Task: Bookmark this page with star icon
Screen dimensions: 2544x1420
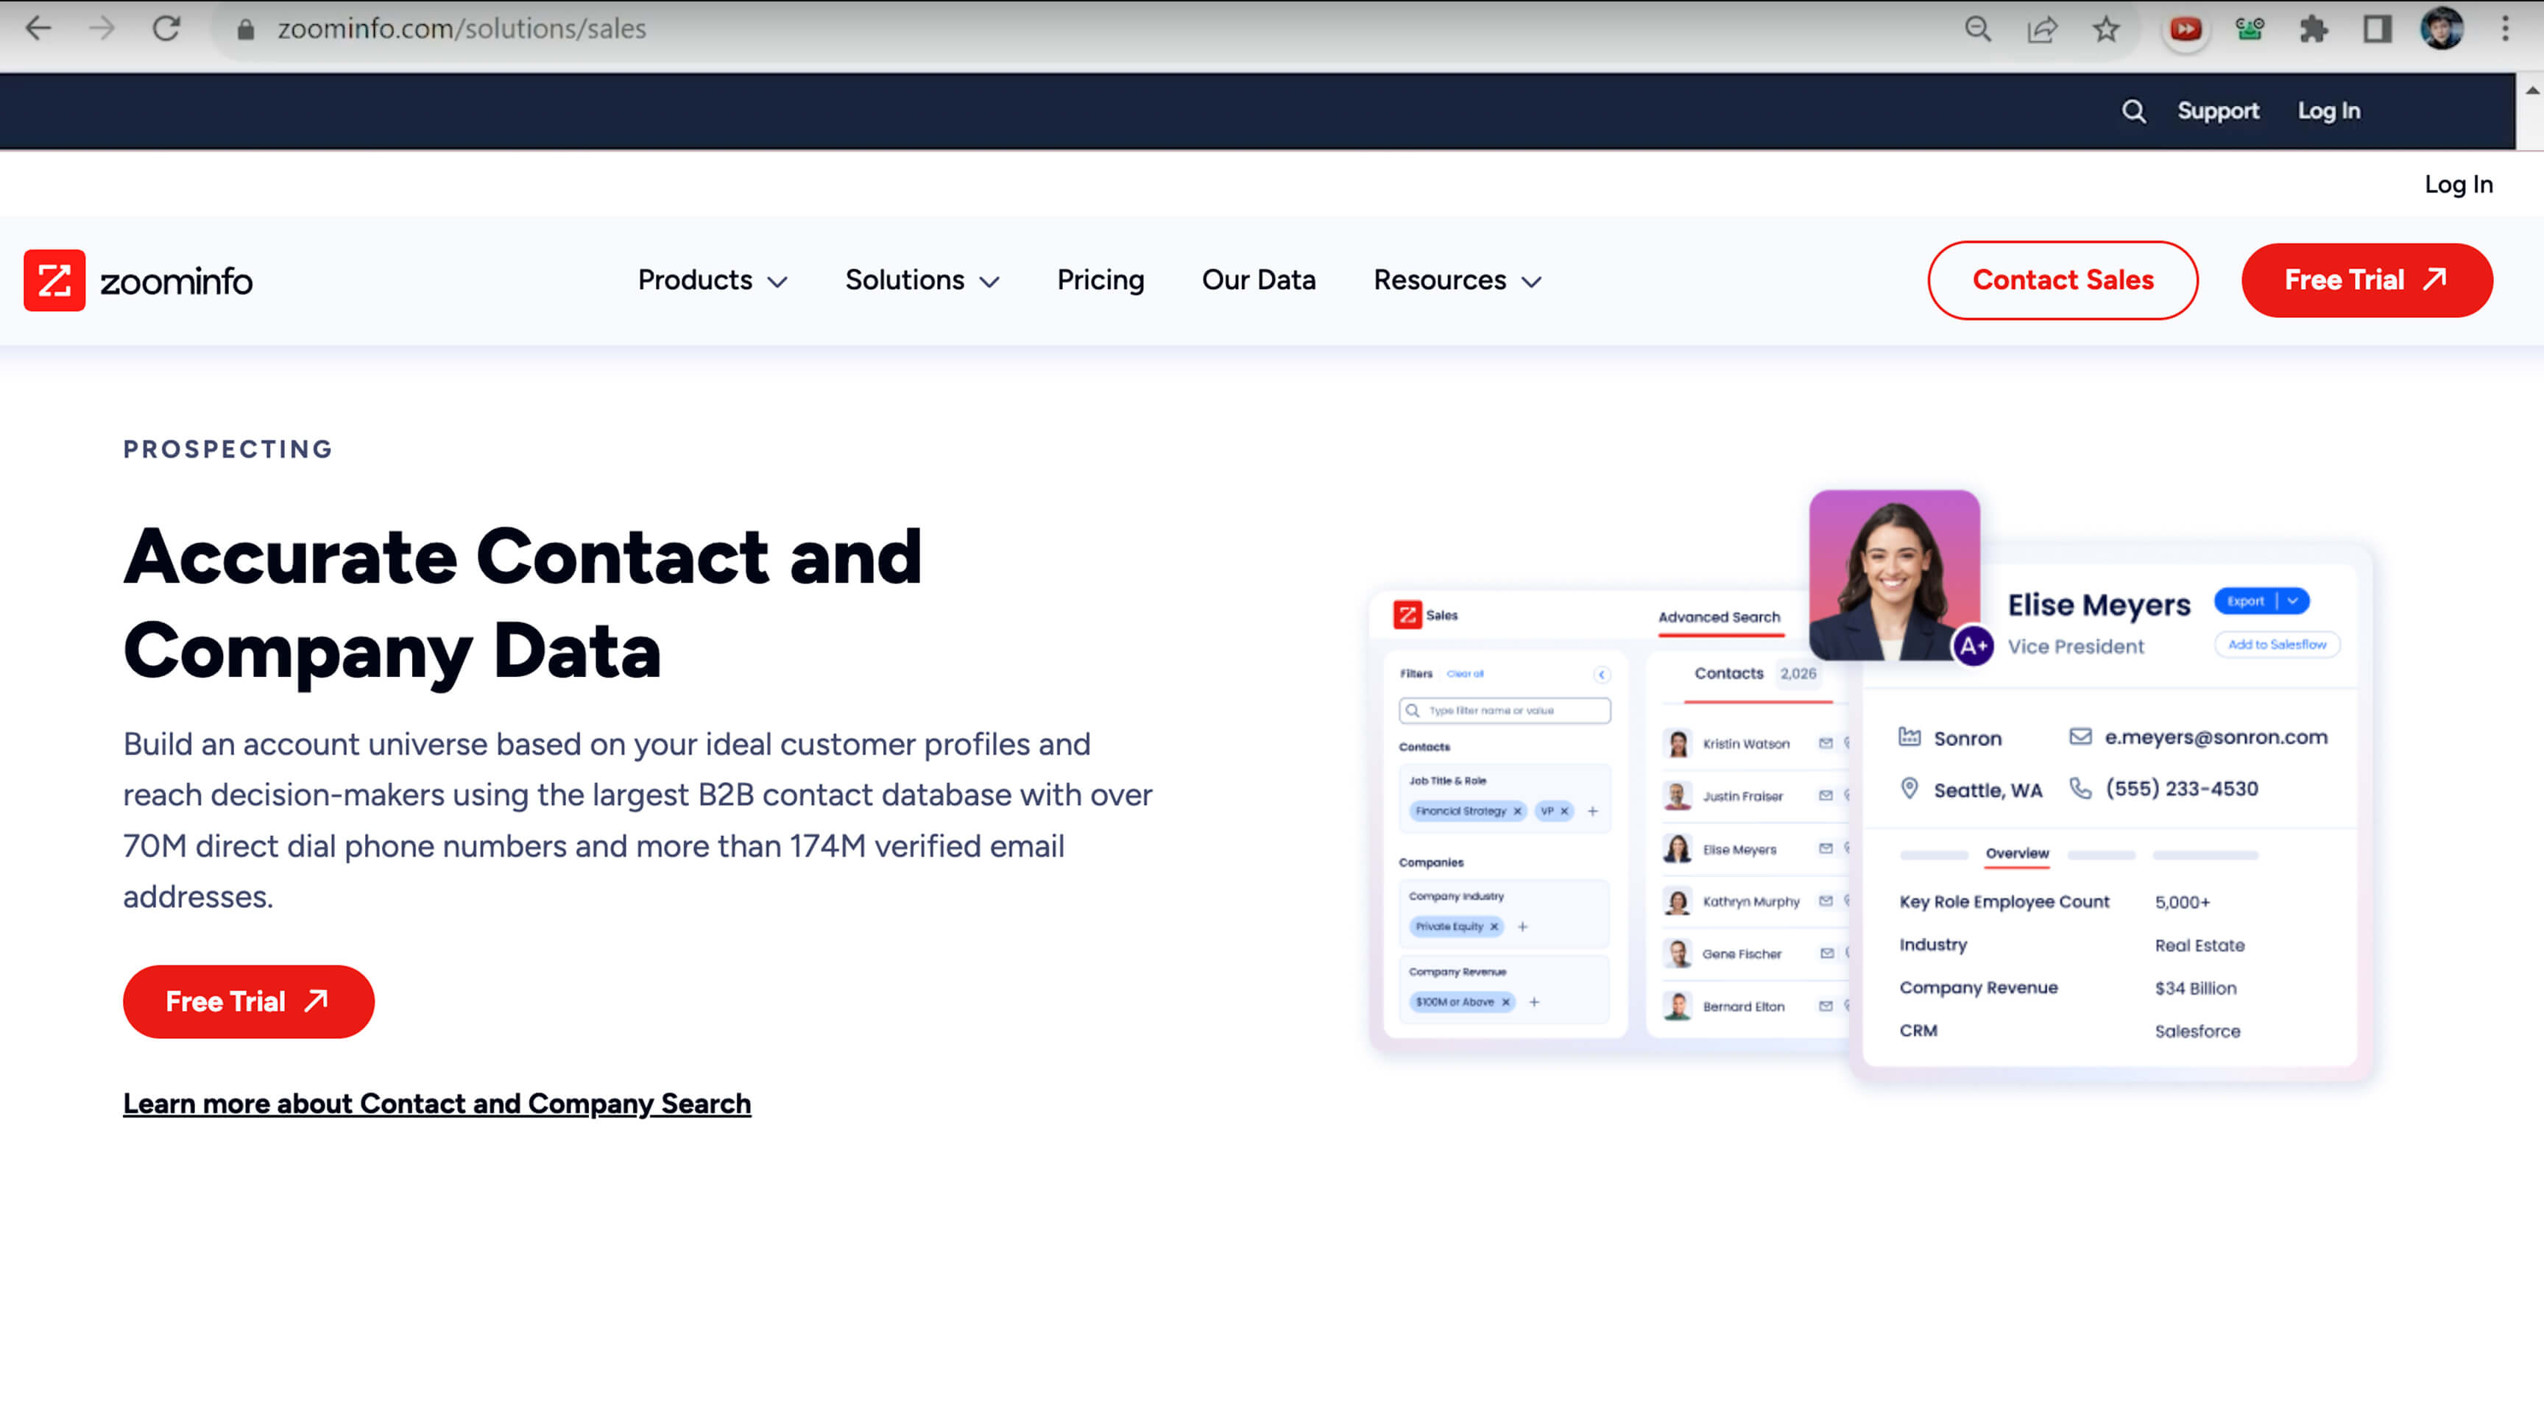Action: 2105,29
